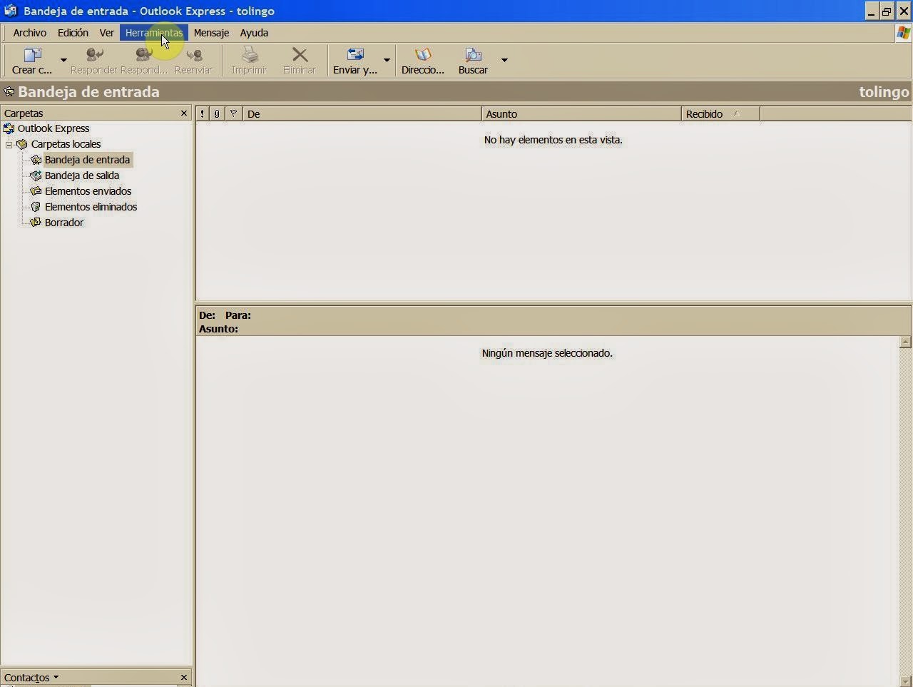913x687 pixels.
Task: Click the Reenviar toolbar icon
Action: 194,55
